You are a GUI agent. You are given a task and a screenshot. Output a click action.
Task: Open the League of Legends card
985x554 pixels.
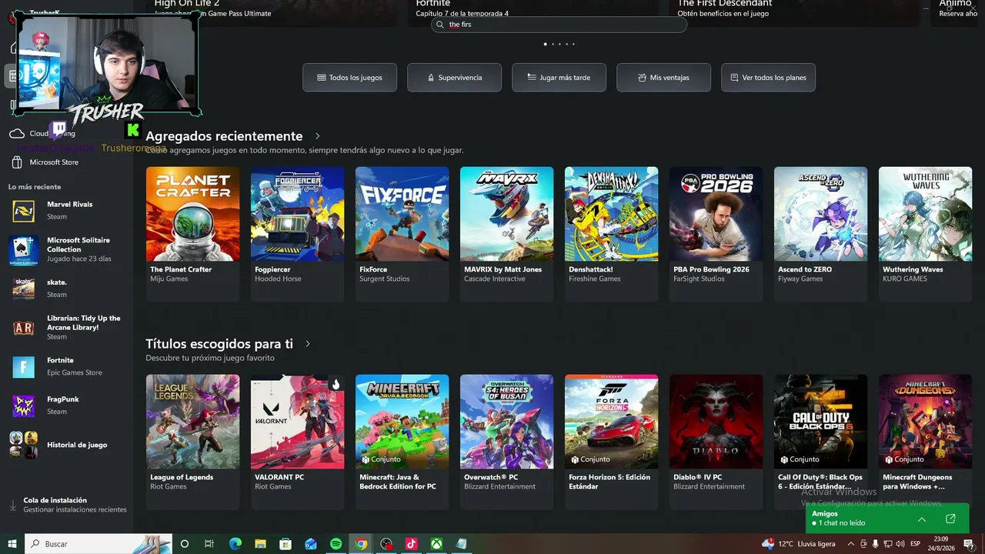click(192, 442)
